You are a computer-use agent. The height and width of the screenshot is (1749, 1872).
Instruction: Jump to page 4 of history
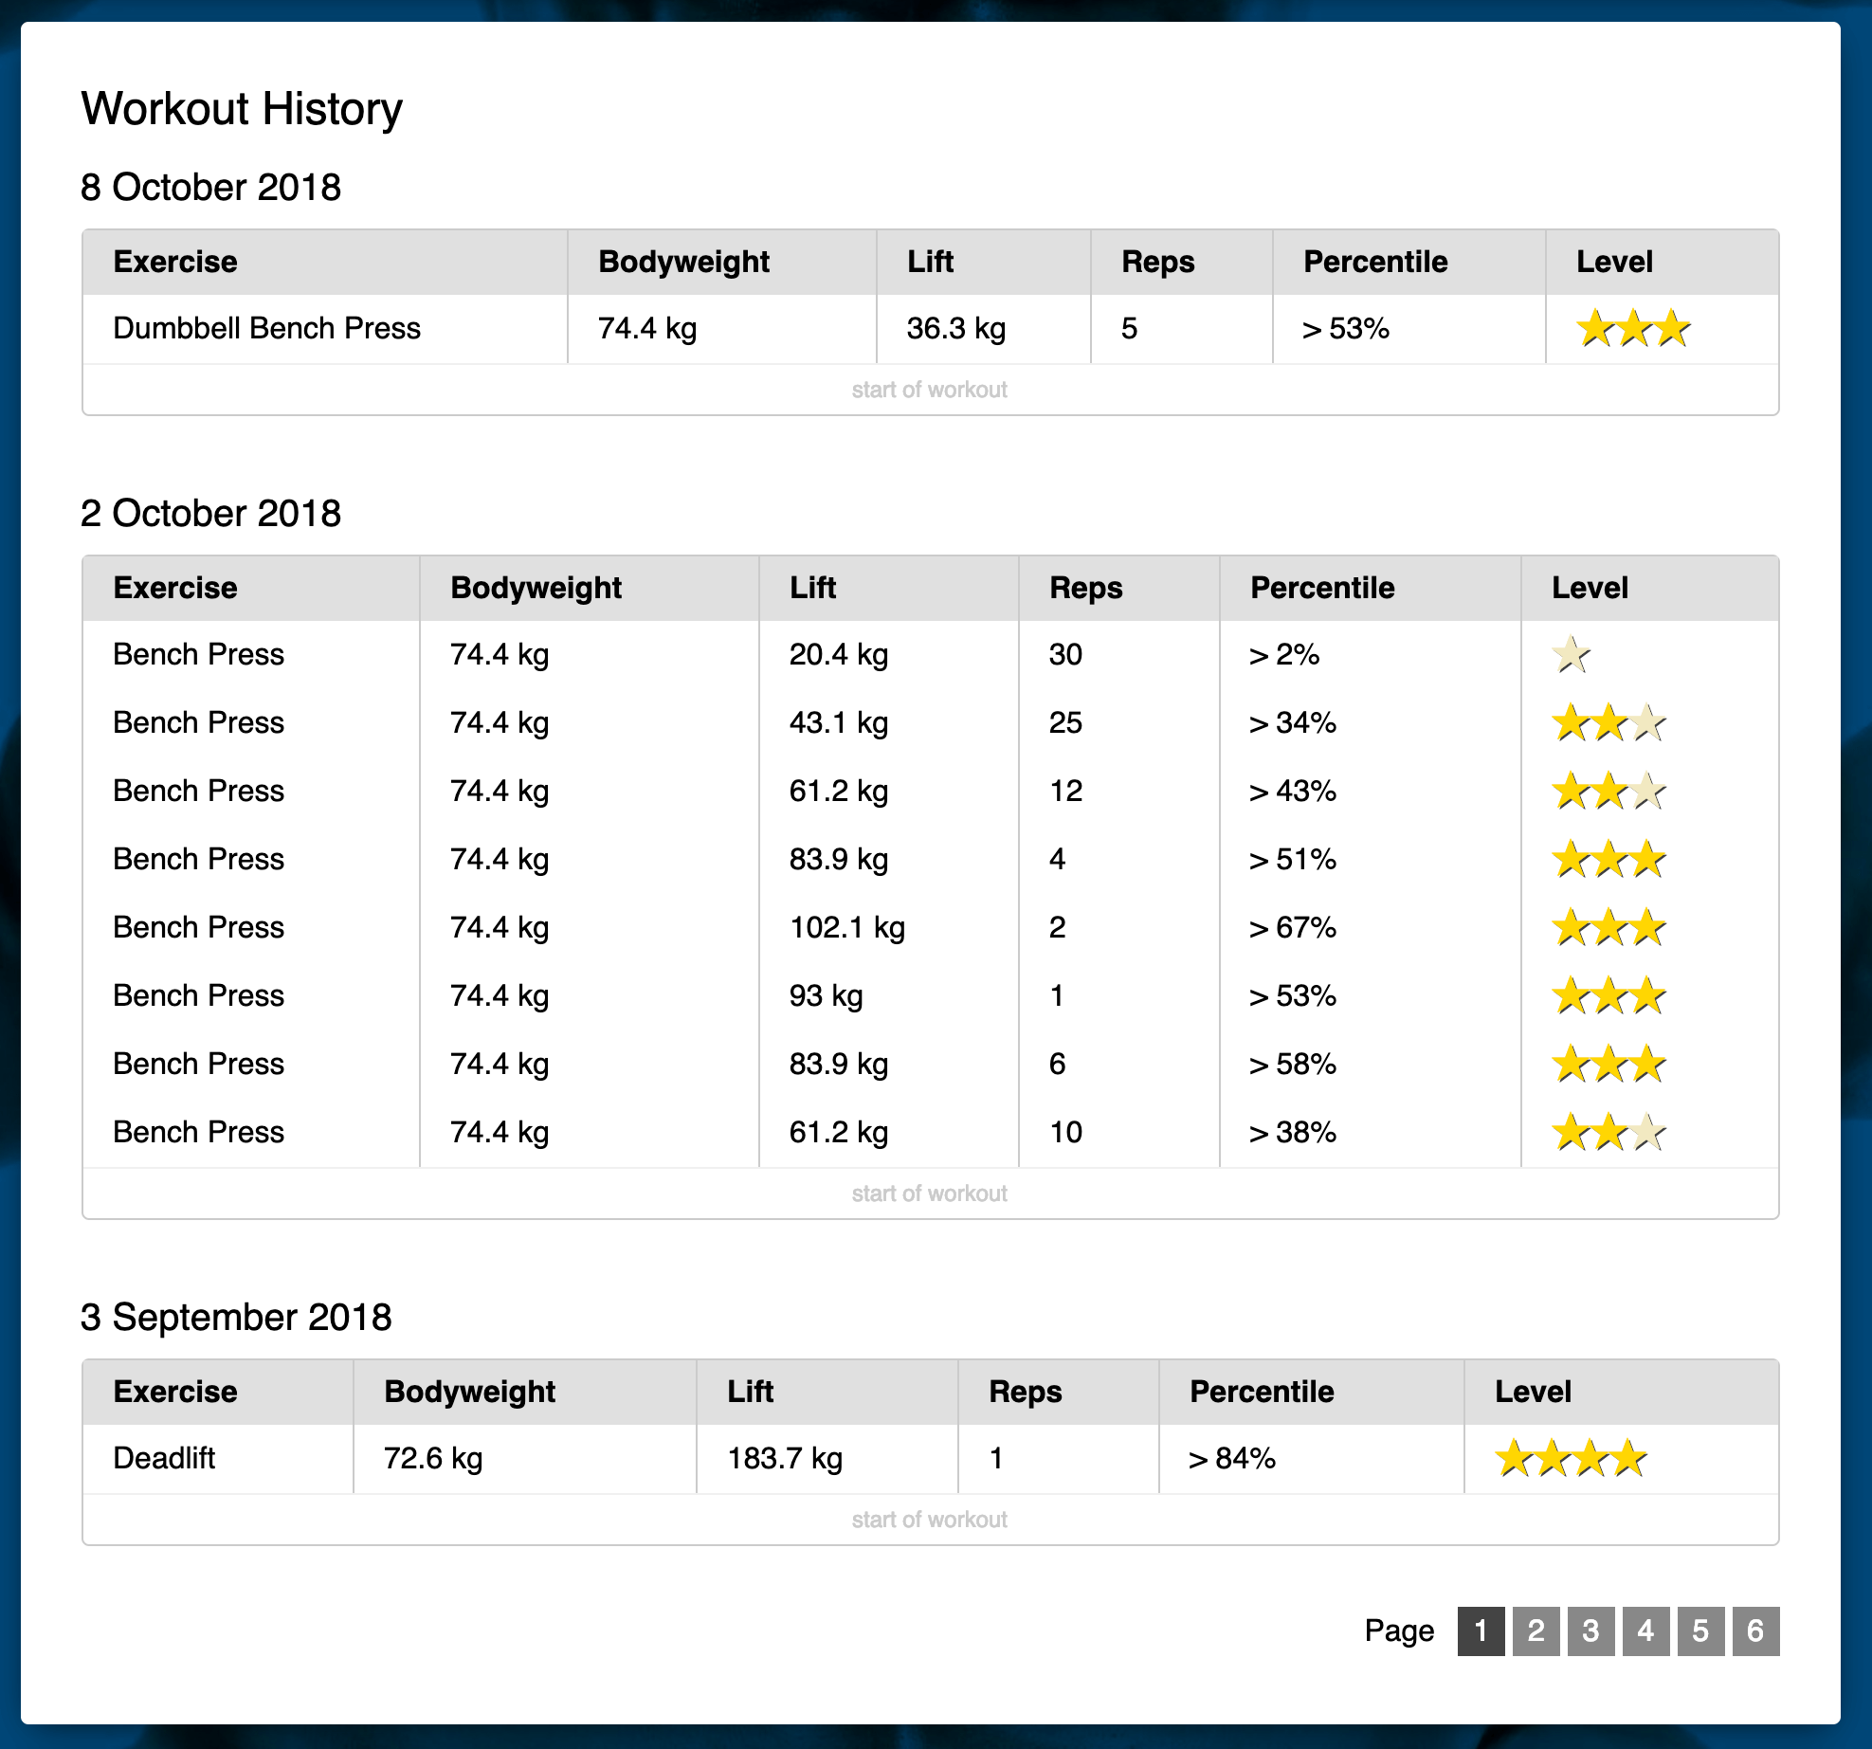point(1645,1631)
